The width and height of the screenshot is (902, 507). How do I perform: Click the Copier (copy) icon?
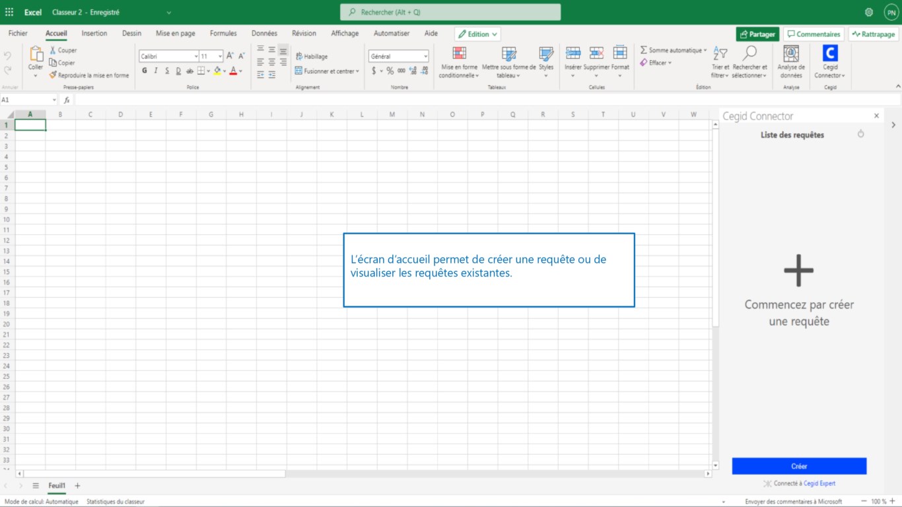click(53, 63)
